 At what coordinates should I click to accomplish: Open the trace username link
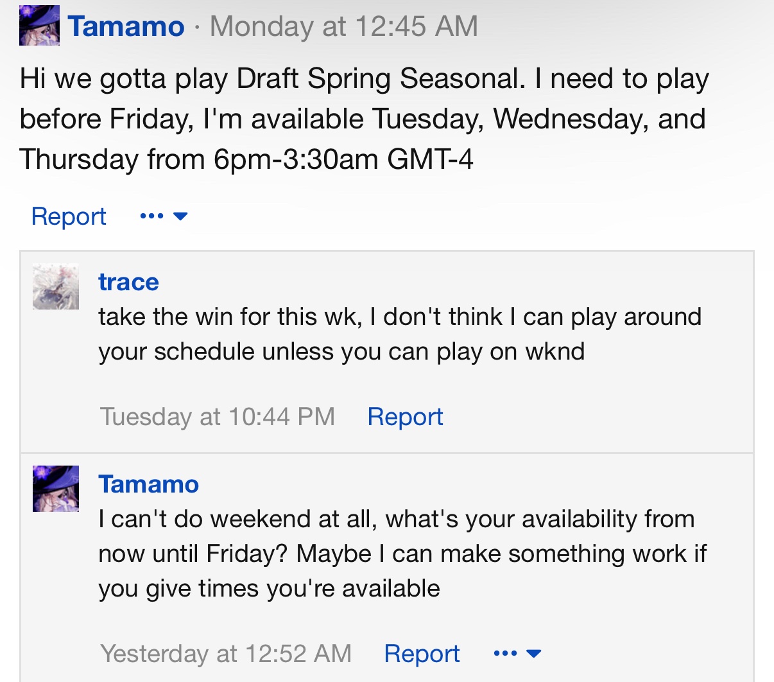point(128,282)
